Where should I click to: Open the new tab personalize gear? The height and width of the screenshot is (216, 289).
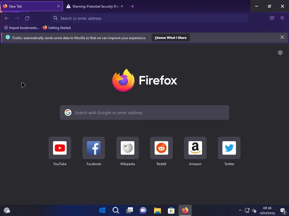[280, 53]
